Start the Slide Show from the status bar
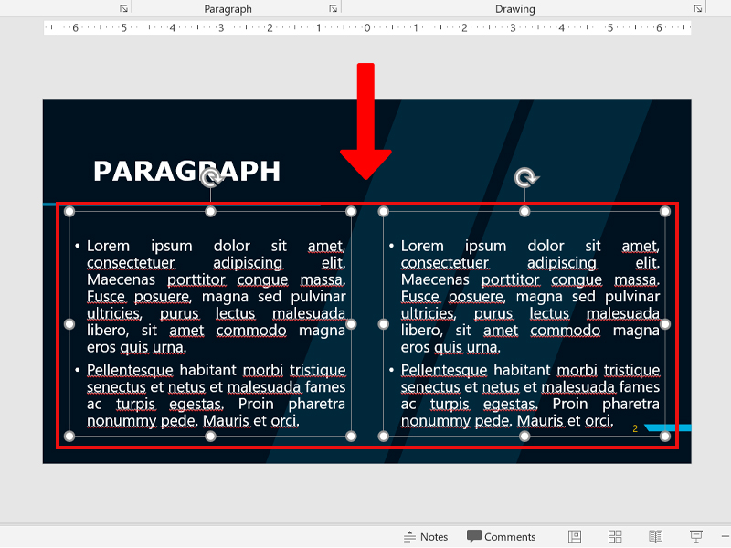The width and height of the screenshot is (731, 548). click(695, 536)
